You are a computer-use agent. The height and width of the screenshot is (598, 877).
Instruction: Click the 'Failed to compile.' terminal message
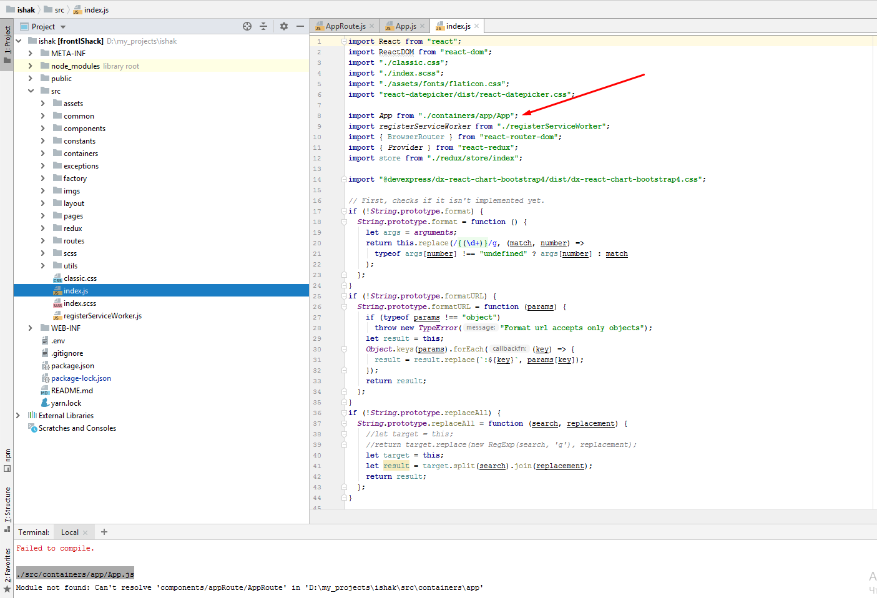coord(55,548)
